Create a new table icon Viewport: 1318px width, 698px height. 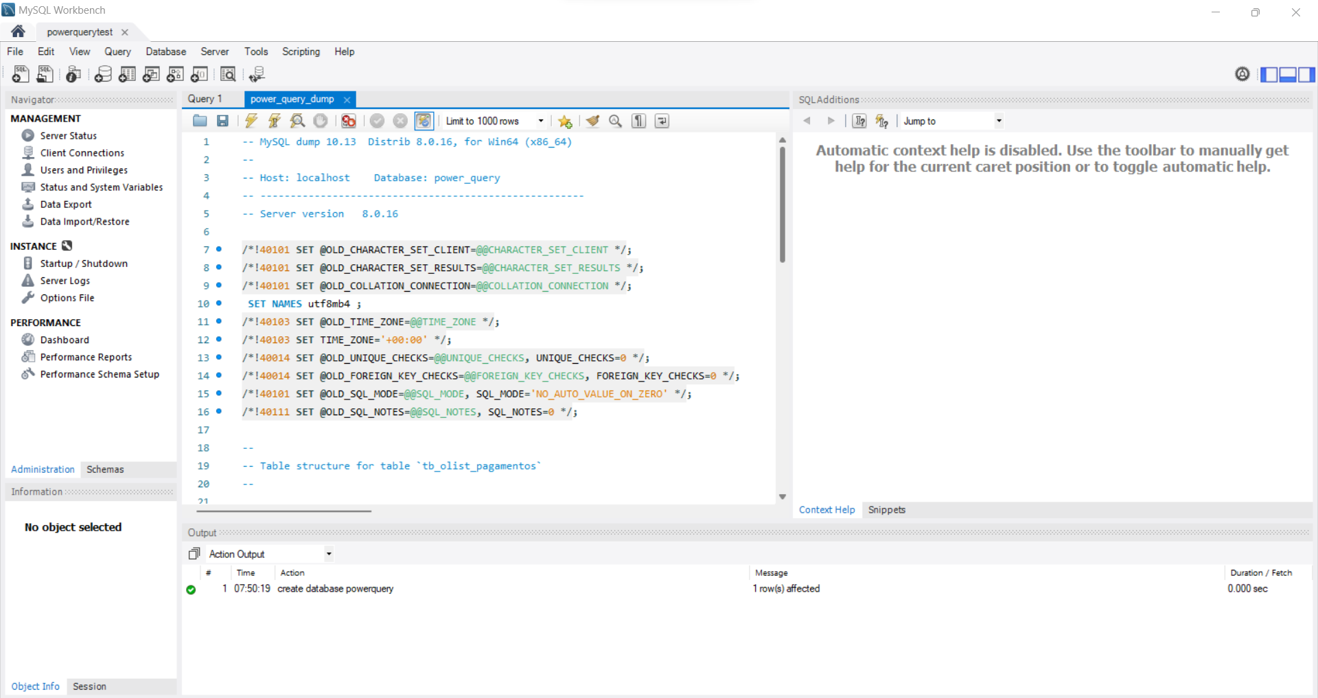tap(127, 74)
